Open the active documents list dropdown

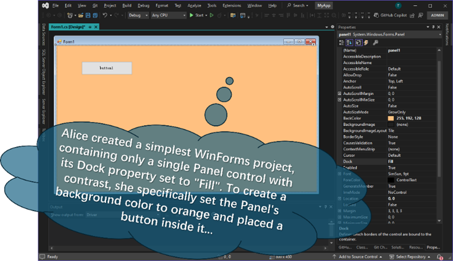(327, 27)
